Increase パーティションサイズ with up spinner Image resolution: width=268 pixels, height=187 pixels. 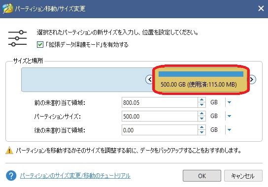coord(201,114)
